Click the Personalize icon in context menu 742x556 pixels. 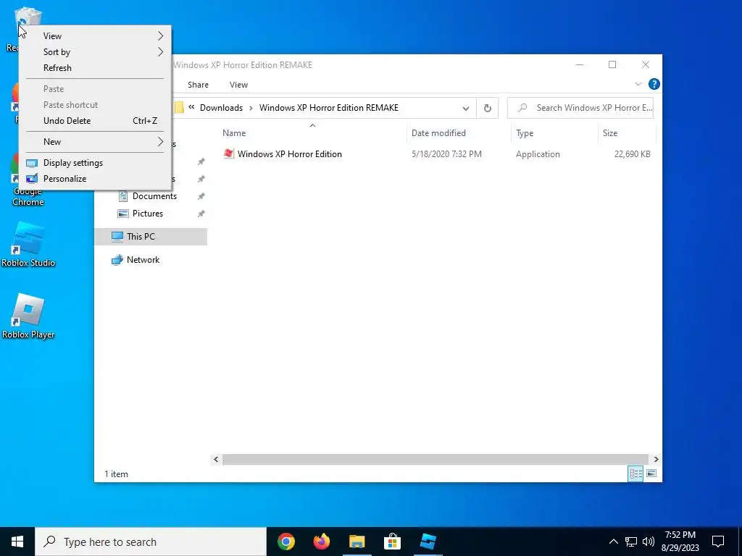pos(32,179)
